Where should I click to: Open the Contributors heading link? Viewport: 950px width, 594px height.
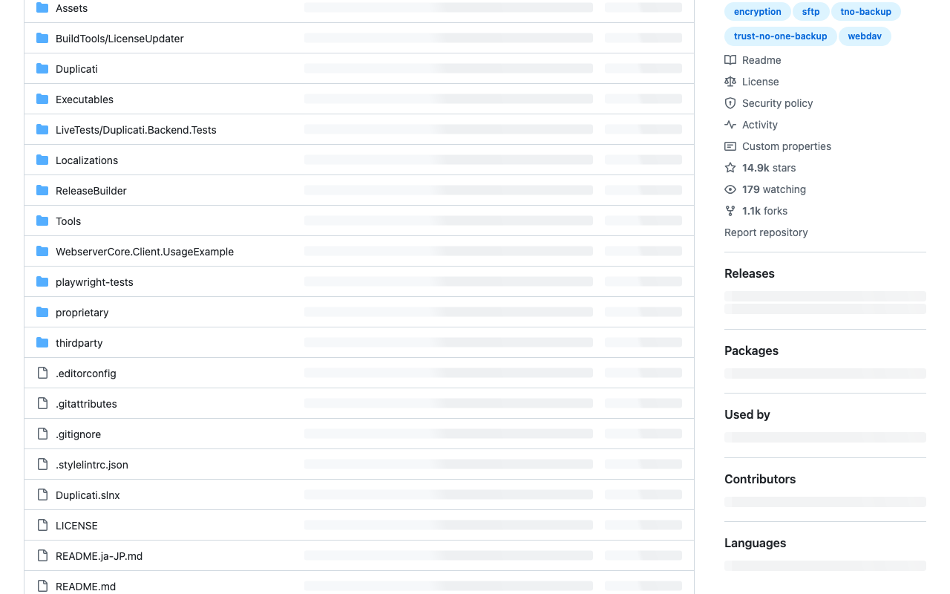(760, 479)
